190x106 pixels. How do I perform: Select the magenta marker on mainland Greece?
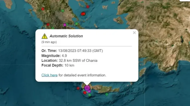65,25
